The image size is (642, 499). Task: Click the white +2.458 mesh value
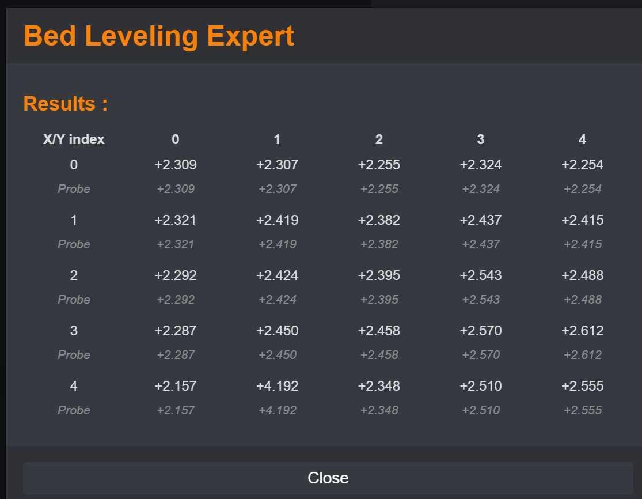click(x=379, y=331)
